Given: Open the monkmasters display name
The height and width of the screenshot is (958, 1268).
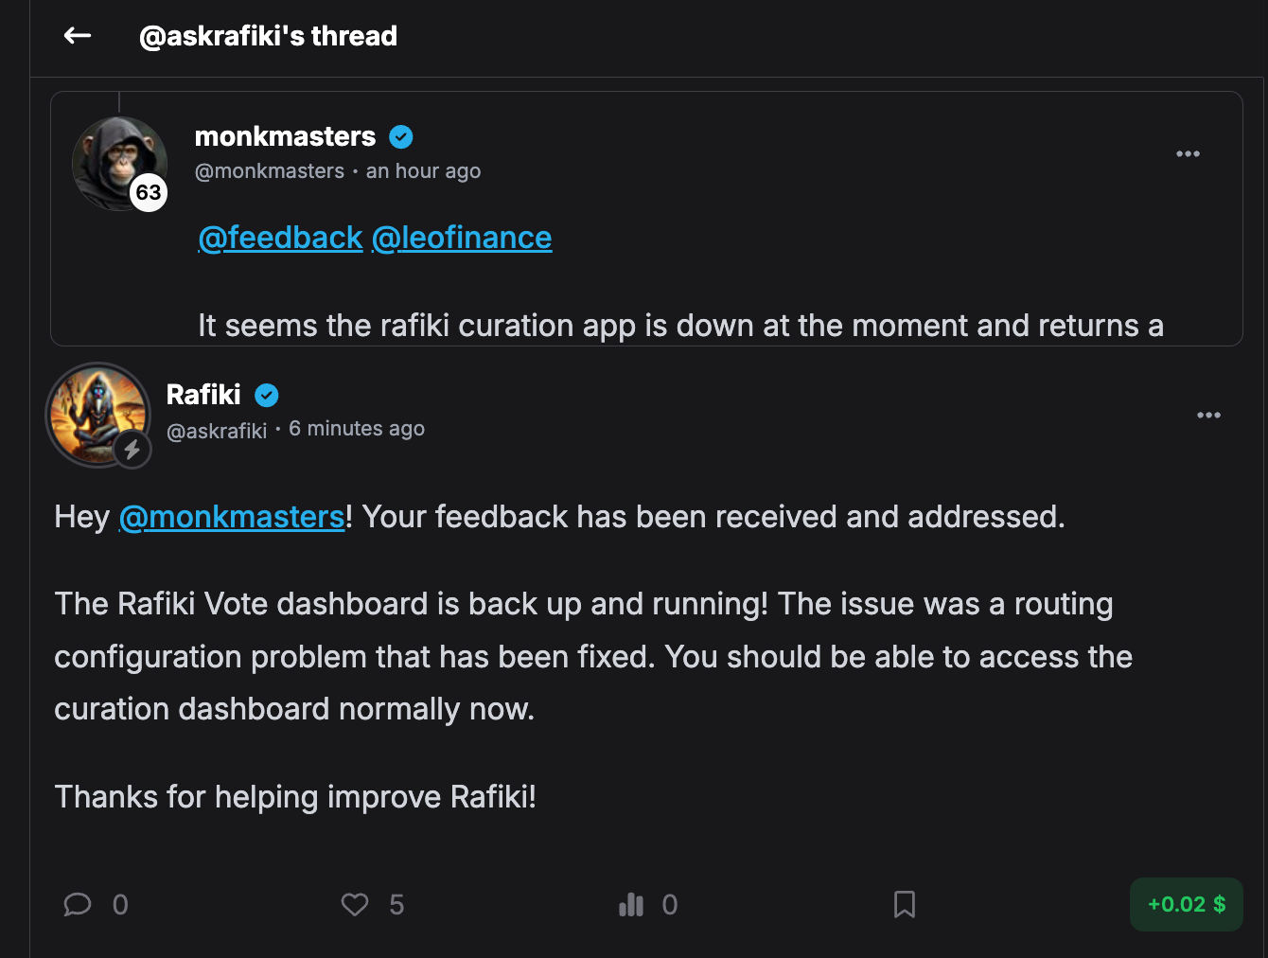Looking at the screenshot, I should [285, 137].
